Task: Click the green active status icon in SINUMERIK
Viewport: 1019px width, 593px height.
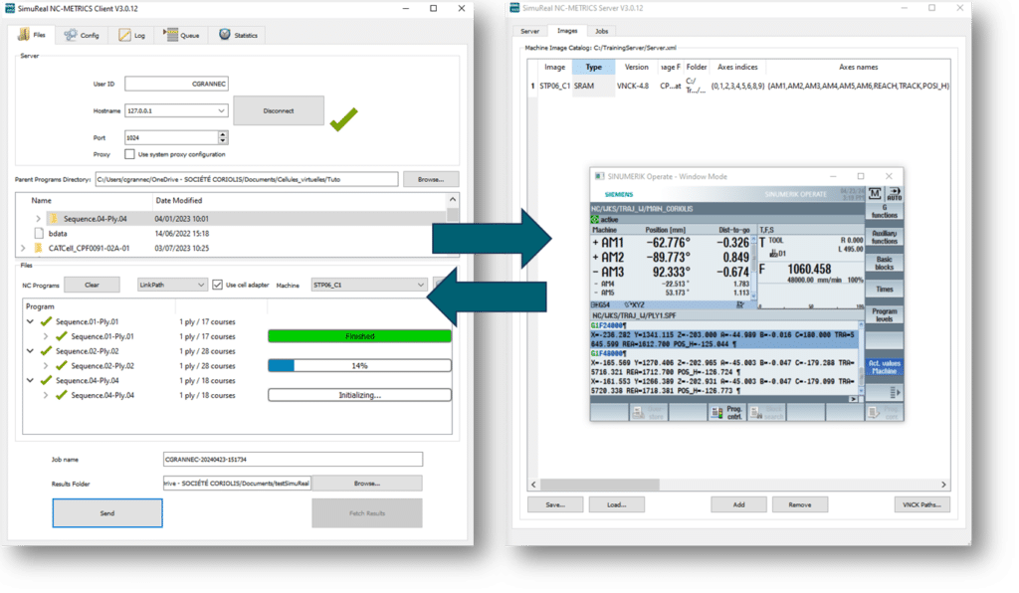Action: click(x=595, y=220)
